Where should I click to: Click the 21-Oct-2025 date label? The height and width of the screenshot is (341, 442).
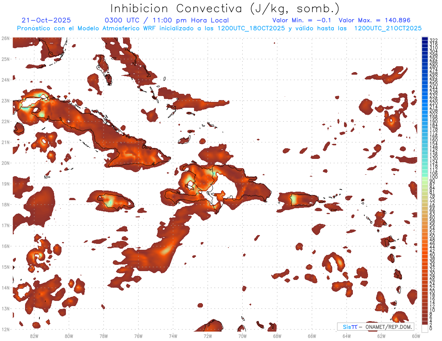(46, 20)
